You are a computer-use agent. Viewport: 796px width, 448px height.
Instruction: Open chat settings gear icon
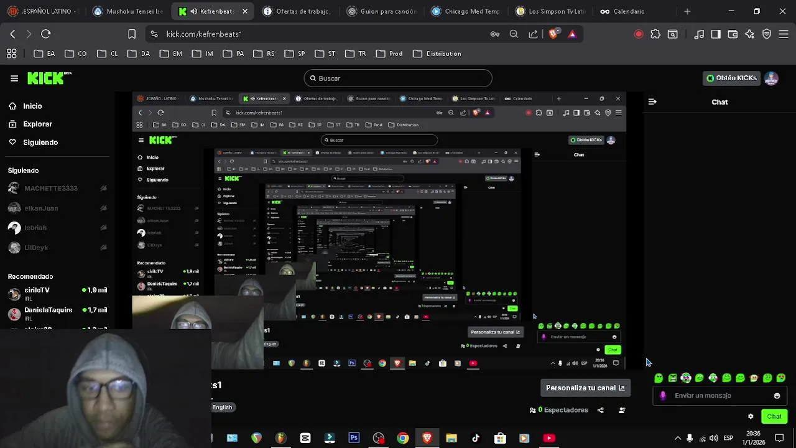point(751,416)
